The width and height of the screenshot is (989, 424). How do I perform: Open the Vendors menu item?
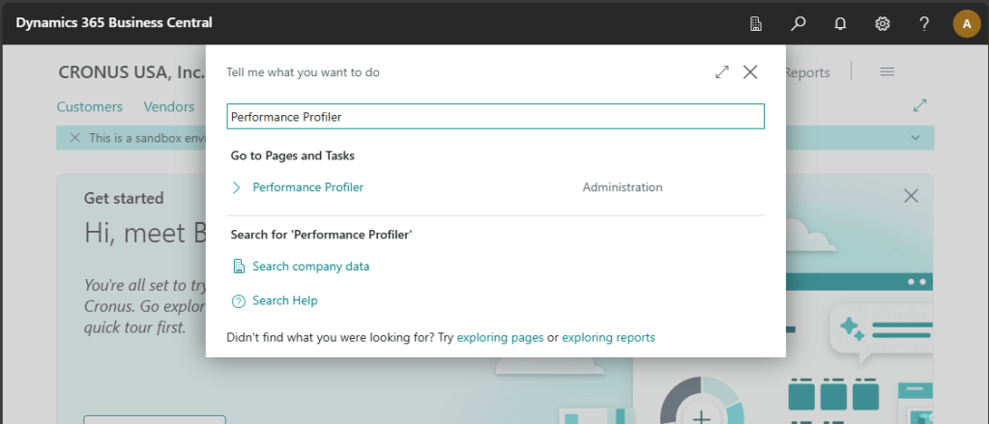click(x=168, y=107)
